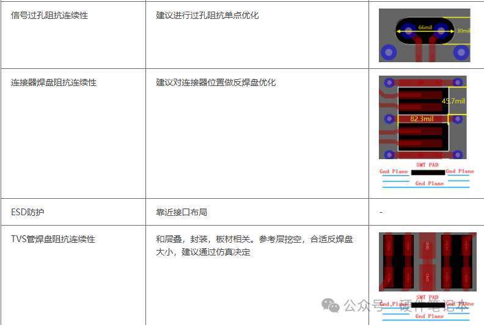Select the 连接器焊盘阻抗连续性 cell
Screen dimensions: 484x325
tap(54, 82)
